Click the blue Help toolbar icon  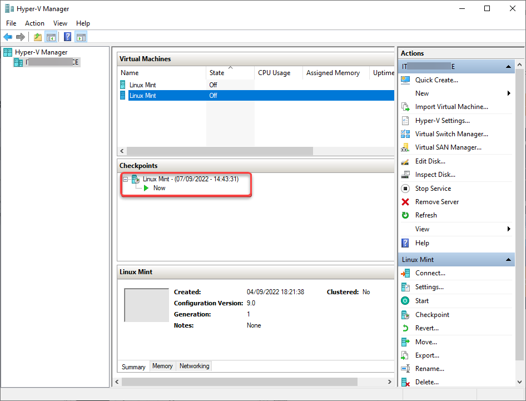click(67, 37)
